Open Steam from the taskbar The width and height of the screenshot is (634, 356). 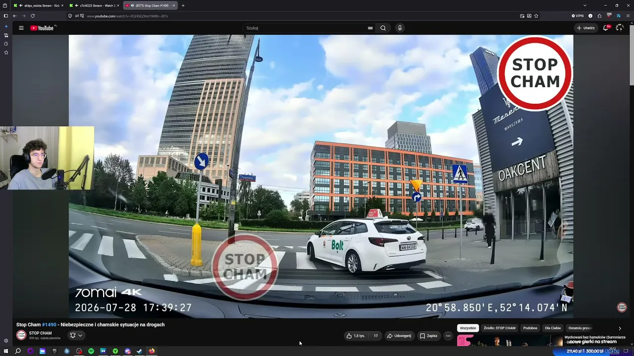(x=139, y=351)
